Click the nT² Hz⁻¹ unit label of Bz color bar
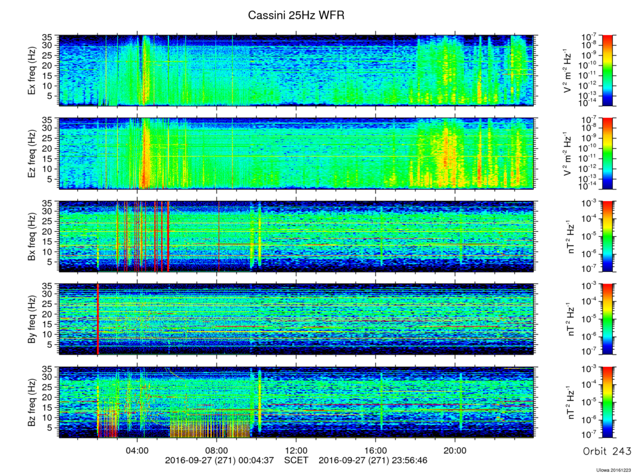 pyautogui.click(x=570, y=402)
